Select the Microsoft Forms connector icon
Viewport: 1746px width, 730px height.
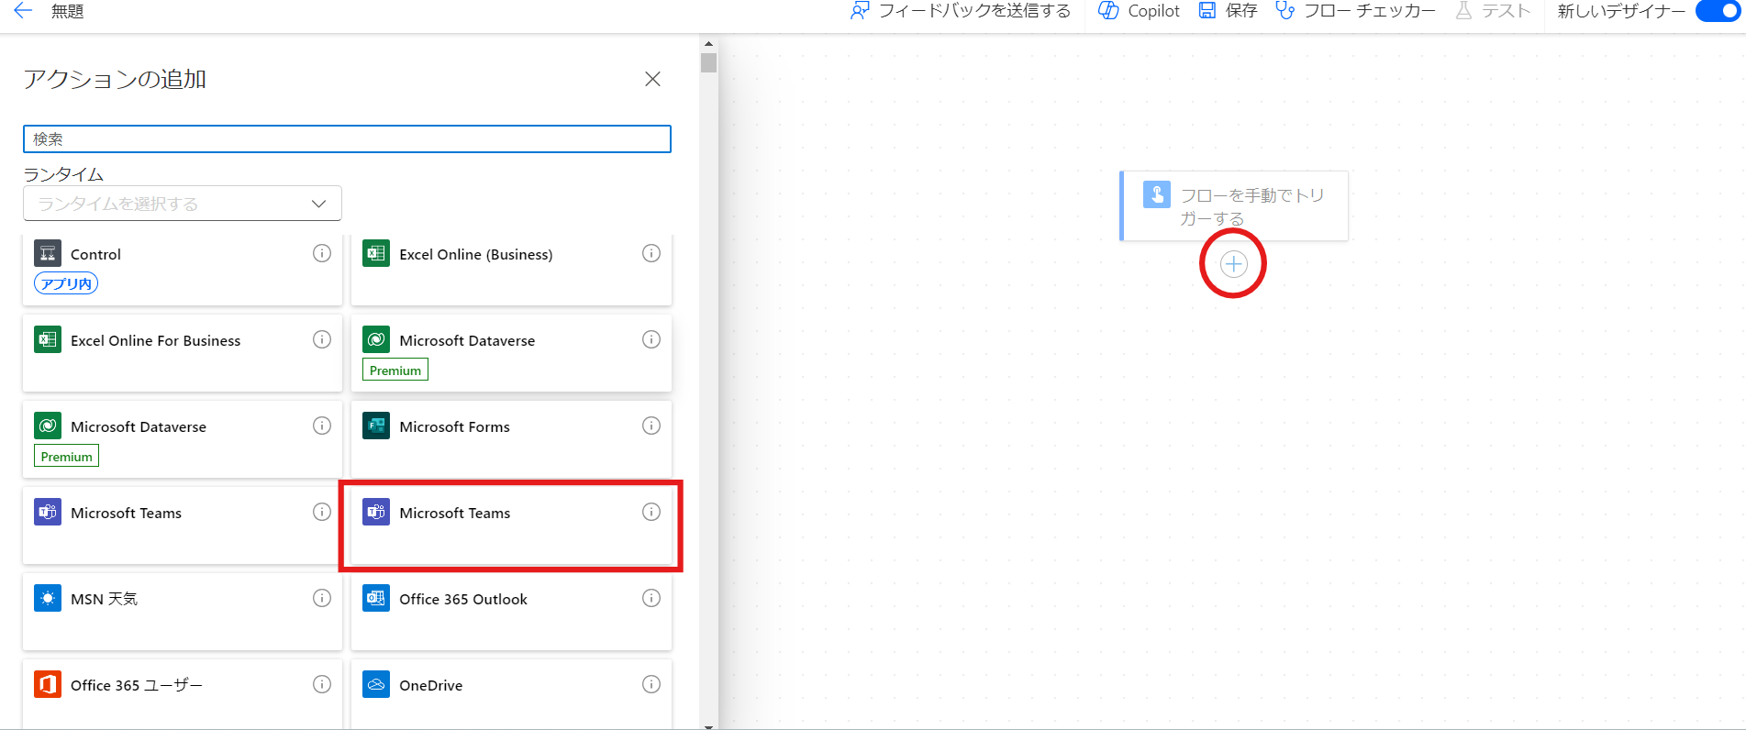(376, 426)
